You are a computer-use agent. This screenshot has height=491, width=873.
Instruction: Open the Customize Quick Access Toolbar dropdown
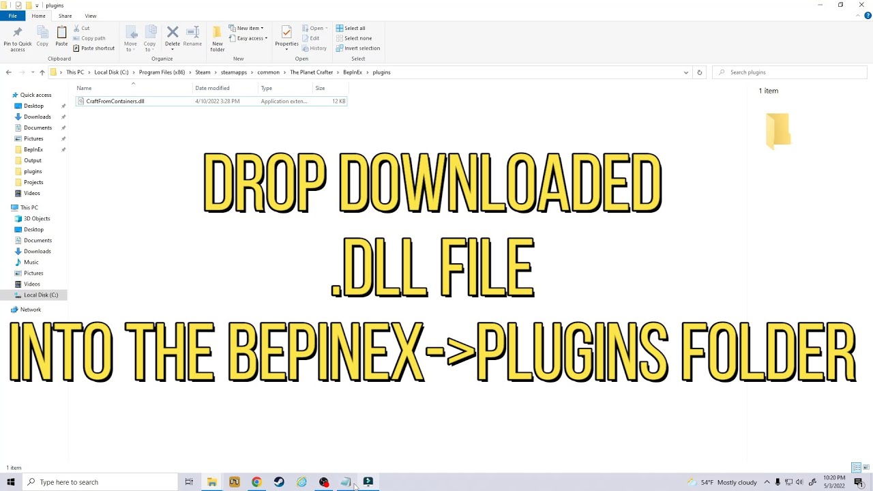(36, 5)
